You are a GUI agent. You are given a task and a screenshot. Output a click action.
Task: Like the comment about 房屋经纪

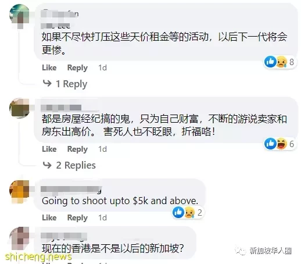point(49,149)
